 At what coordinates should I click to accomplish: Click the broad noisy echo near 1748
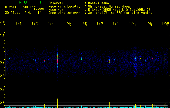tap(135, 62)
